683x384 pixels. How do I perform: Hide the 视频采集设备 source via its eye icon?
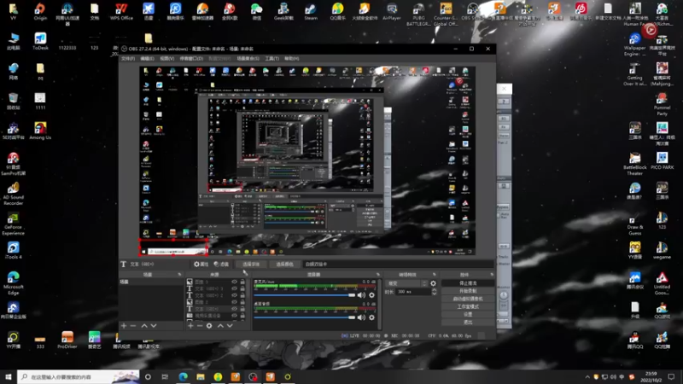tap(234, 316)
